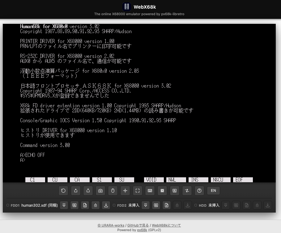Click the HDD new file icon

coord(247,205)
